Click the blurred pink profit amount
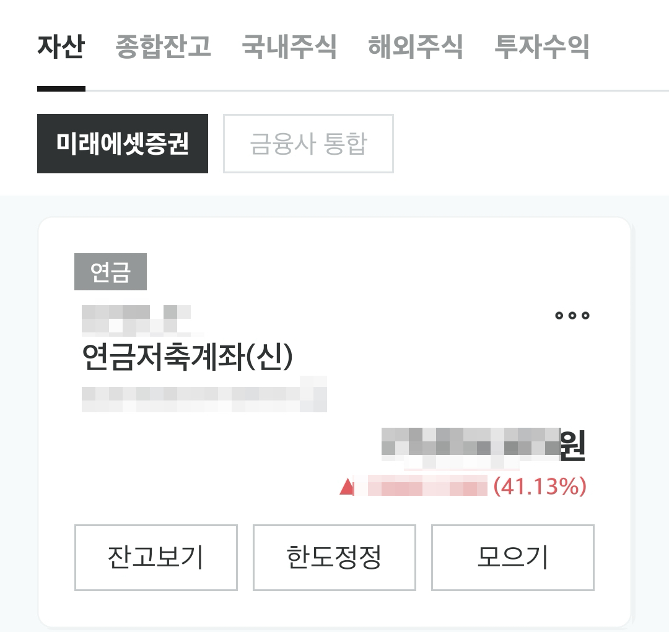The height and width of the screenshot is (632, 669). [421, 486]
